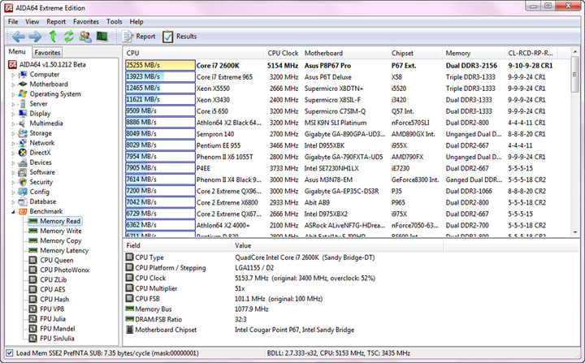Expand the Multimedia tree node
The image size is (585, 363).
click(13, 124)
